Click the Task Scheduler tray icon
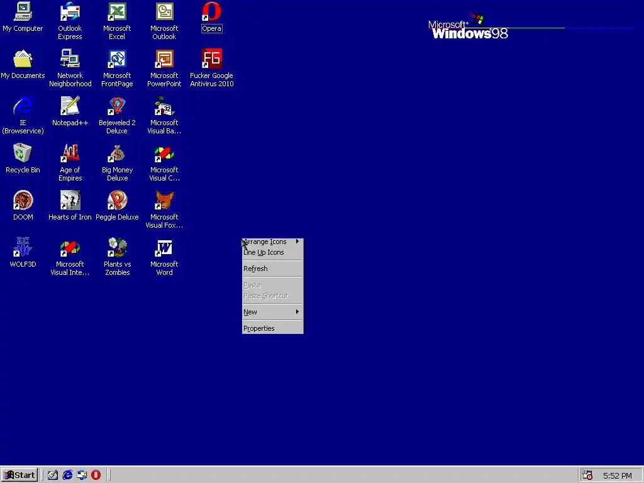Viewport: 644px width, 483px height. [x=587, y=475]
